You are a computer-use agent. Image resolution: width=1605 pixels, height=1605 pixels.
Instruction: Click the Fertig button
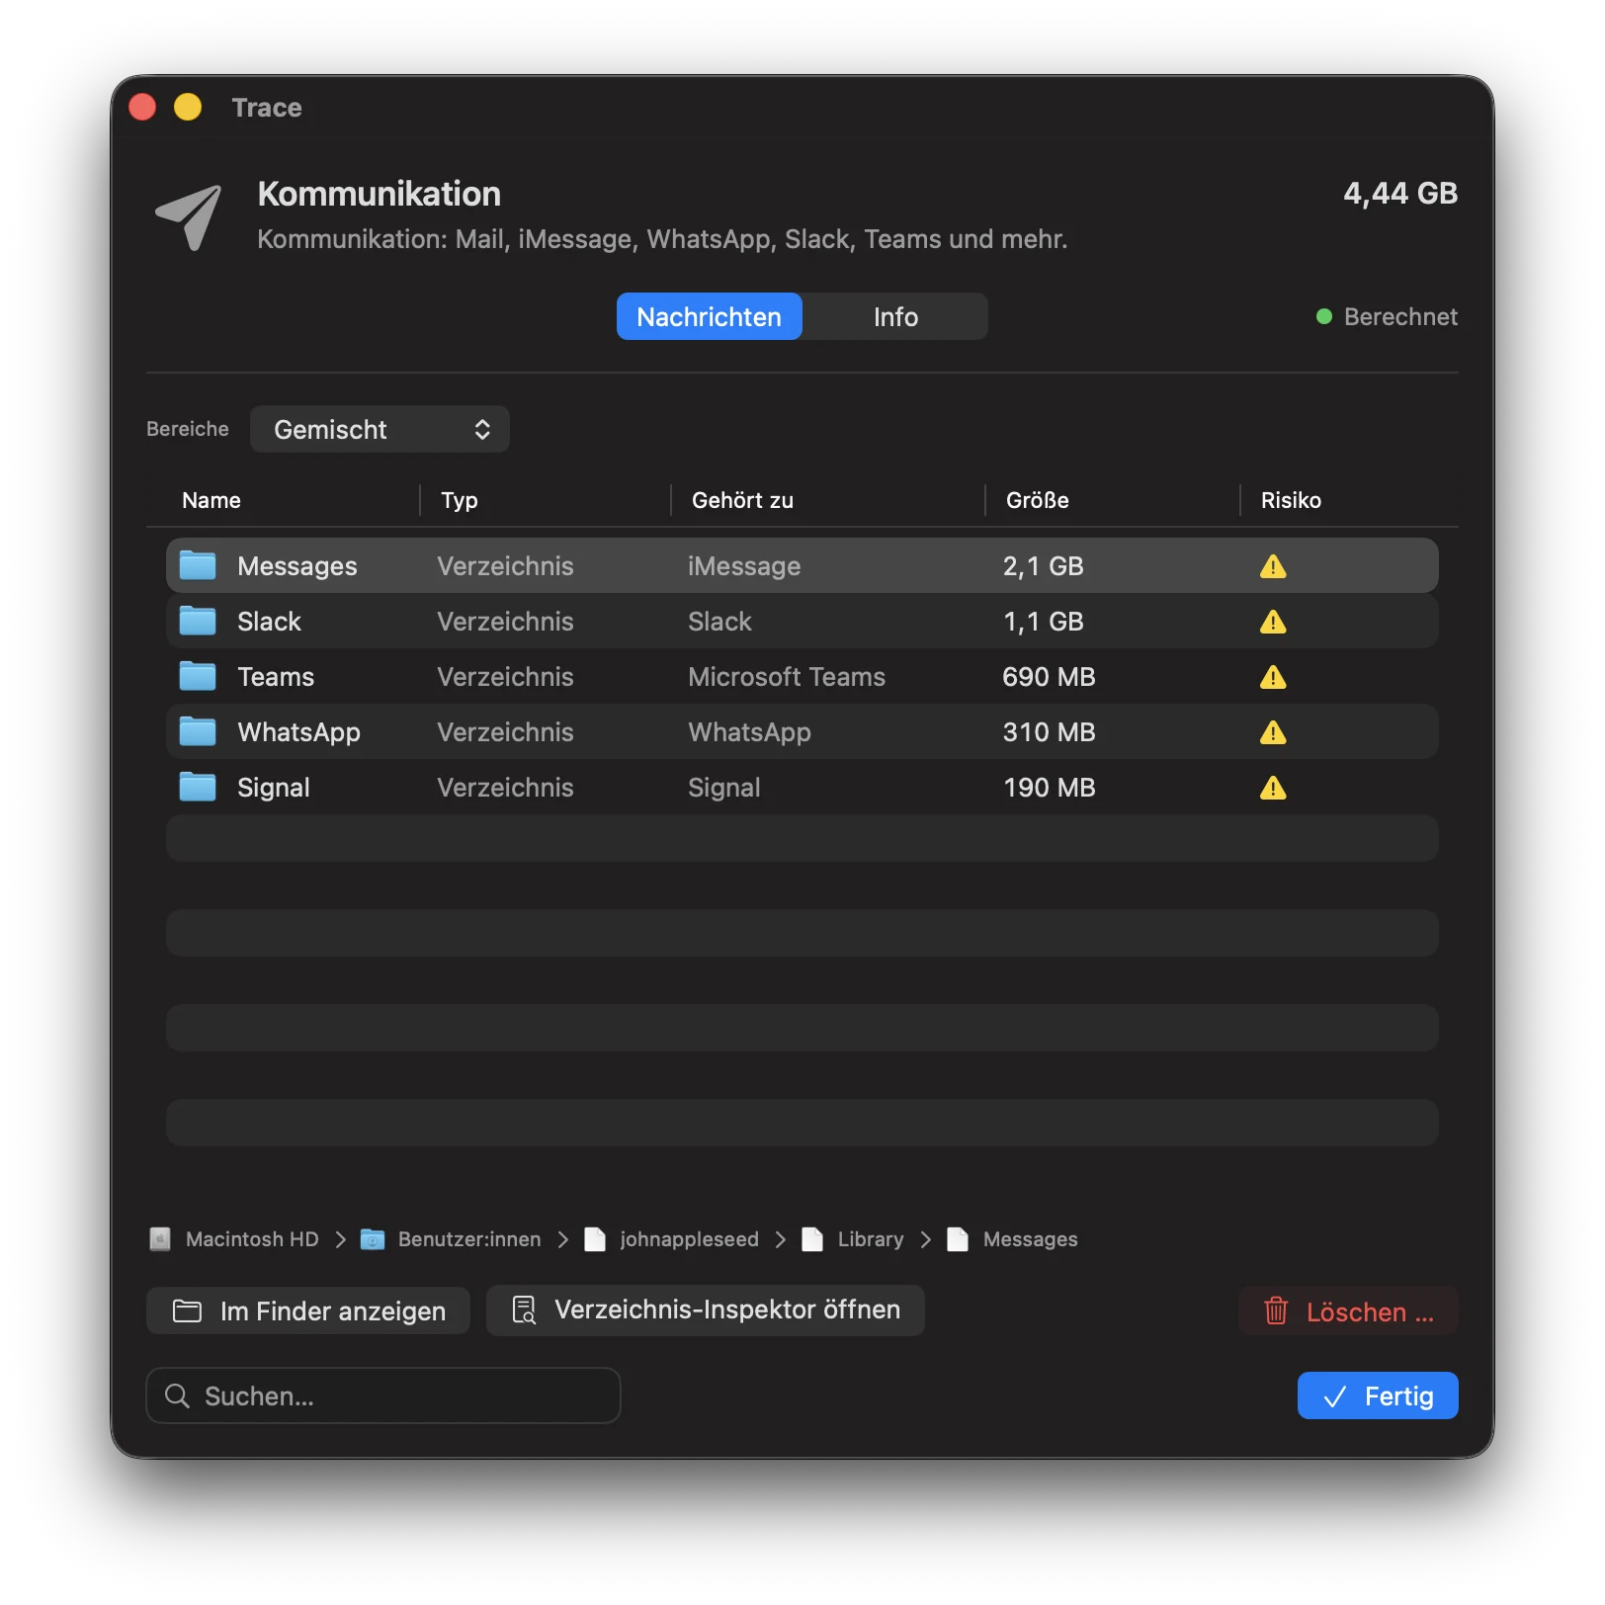(1378, 1395)
